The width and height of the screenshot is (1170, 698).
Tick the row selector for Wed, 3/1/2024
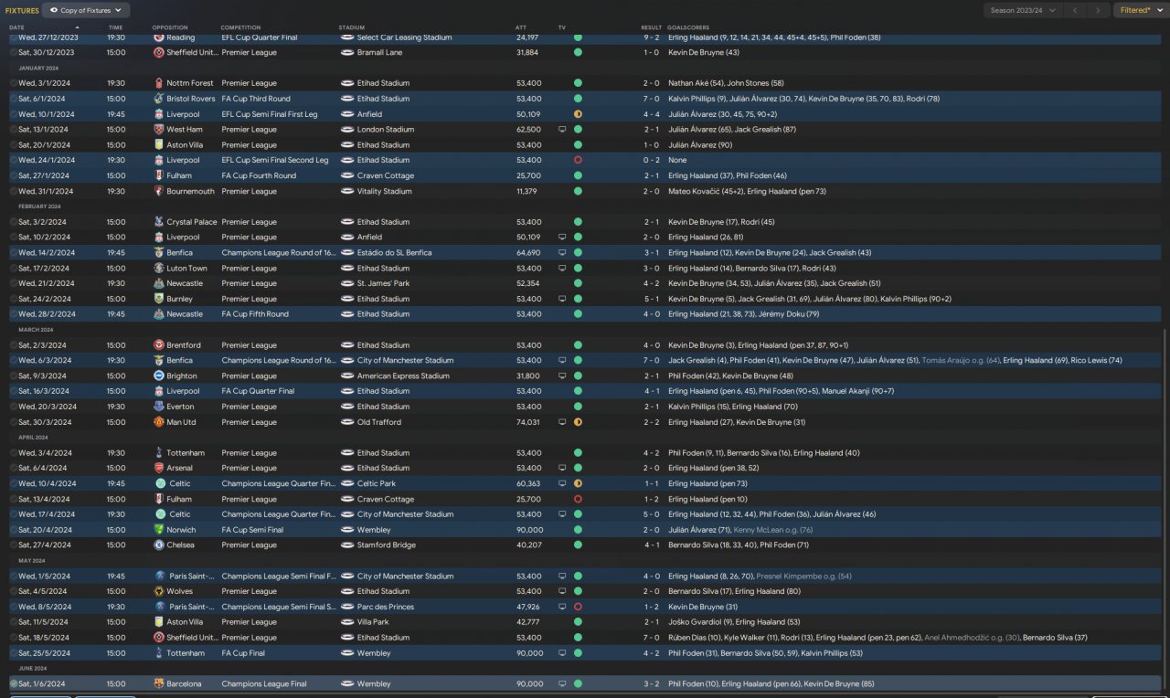point(13,83)
